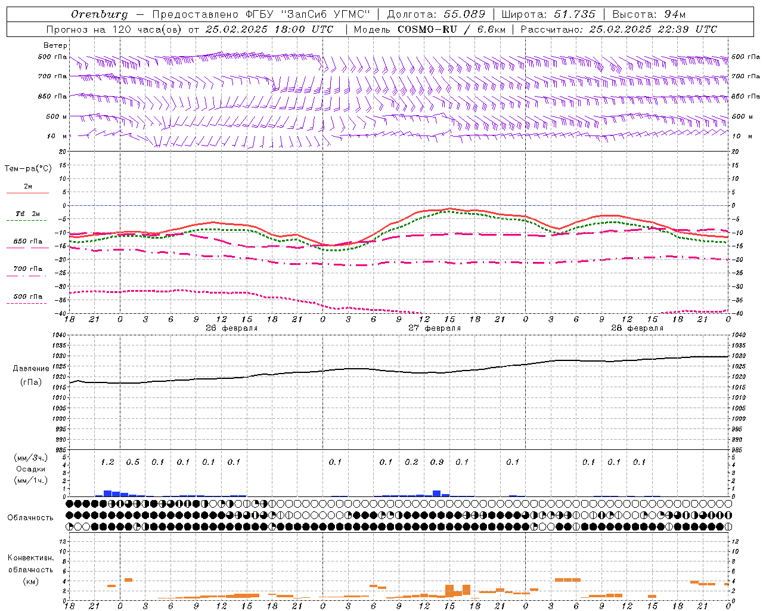Click the 28 февраля date label
This screenshot has height=611, width=763.
(x=637, y=328)
